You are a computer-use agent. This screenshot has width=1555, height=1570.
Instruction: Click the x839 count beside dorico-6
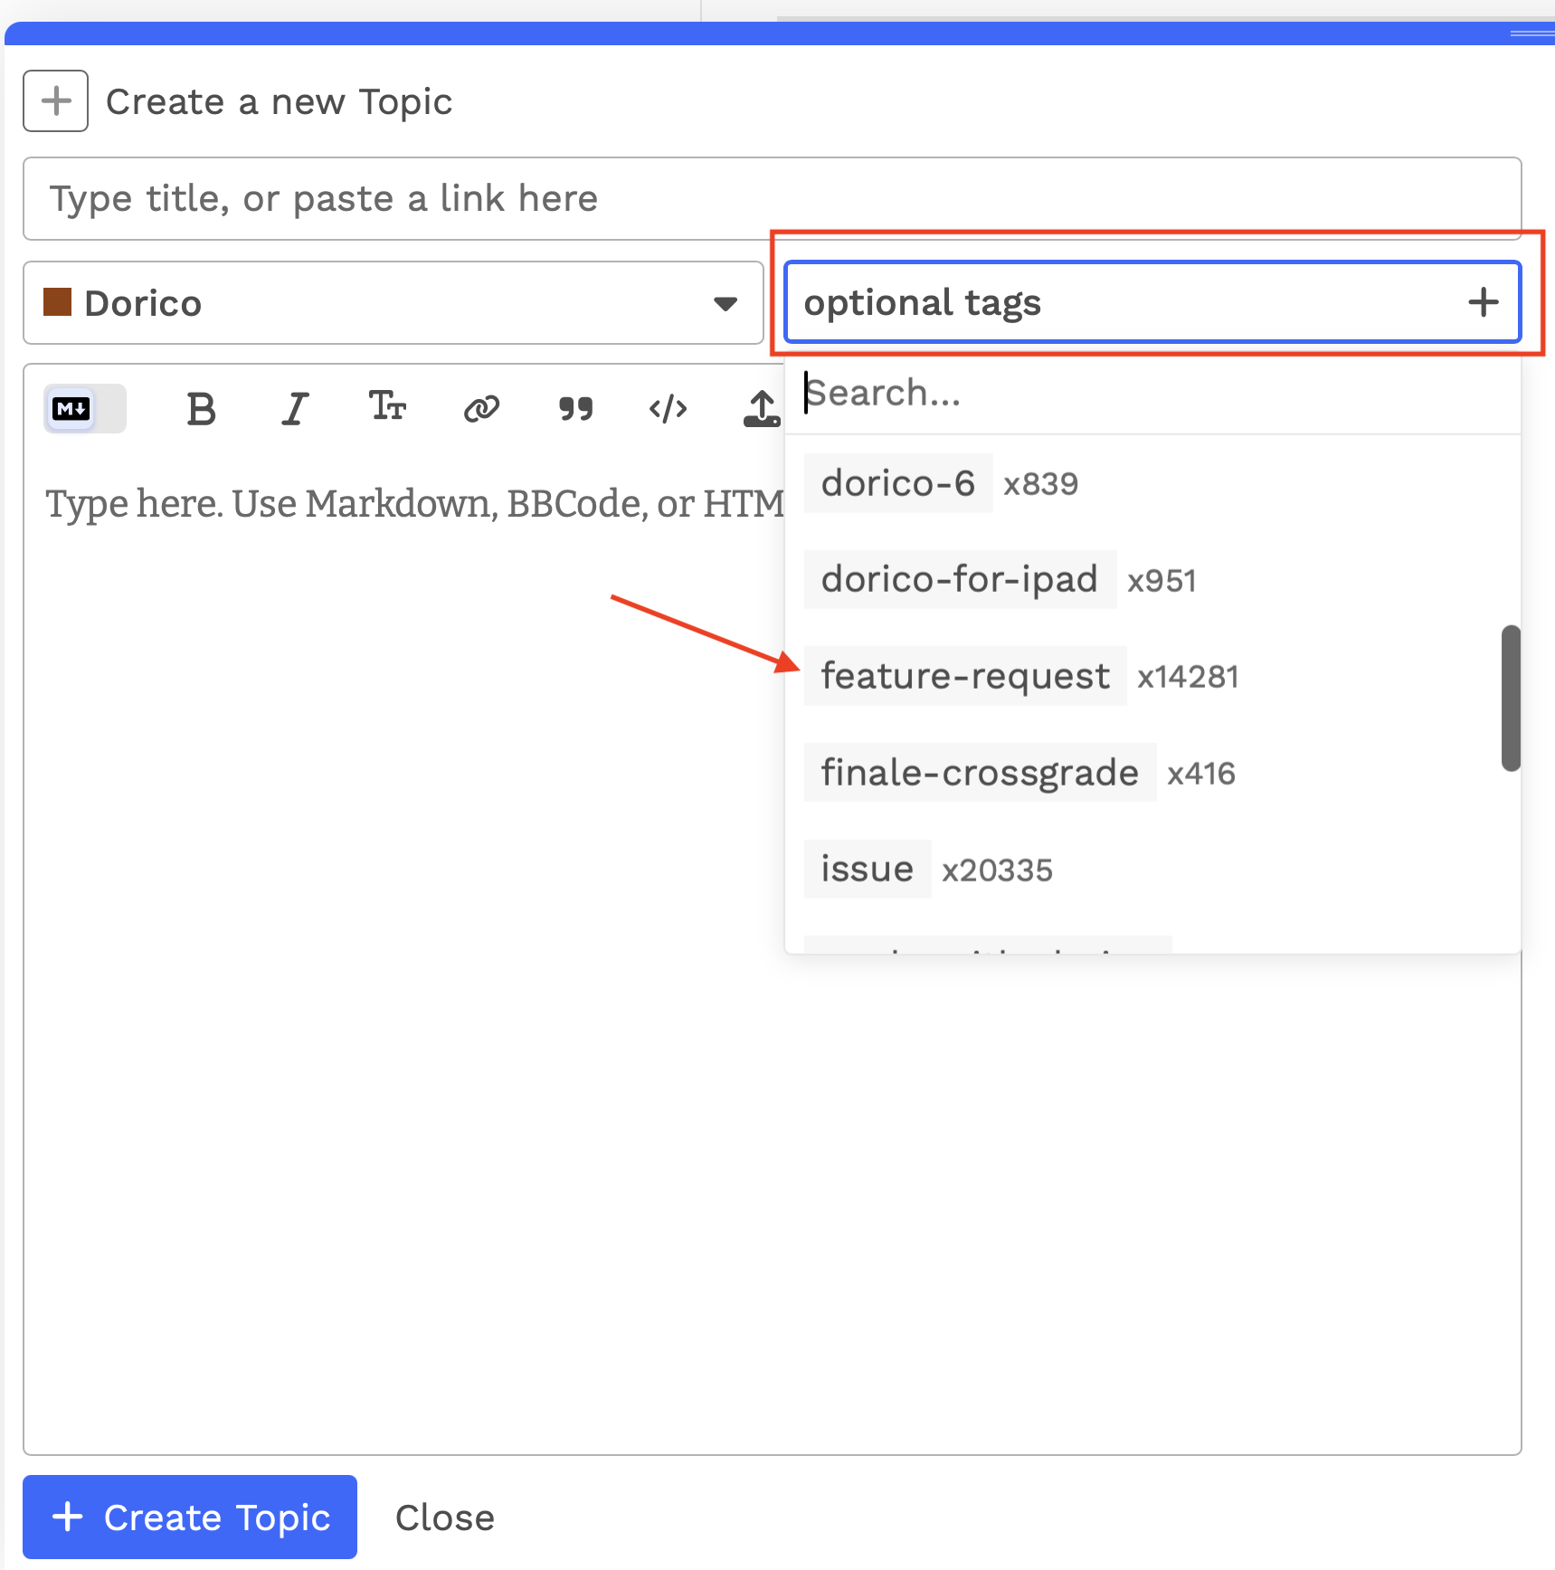coord(1041,484)
